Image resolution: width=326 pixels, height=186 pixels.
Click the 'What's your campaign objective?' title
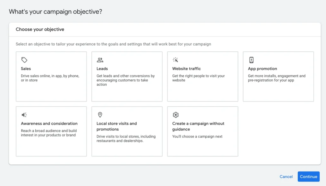[x=55, y=12]
